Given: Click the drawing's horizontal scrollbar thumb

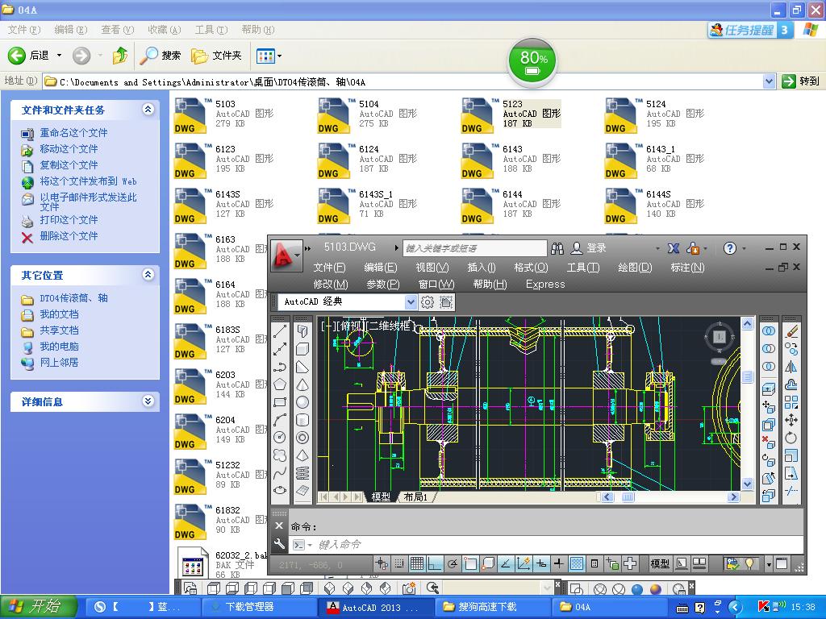Looking at the screenshot, I should pyautogui.click(x=628, y=497).
